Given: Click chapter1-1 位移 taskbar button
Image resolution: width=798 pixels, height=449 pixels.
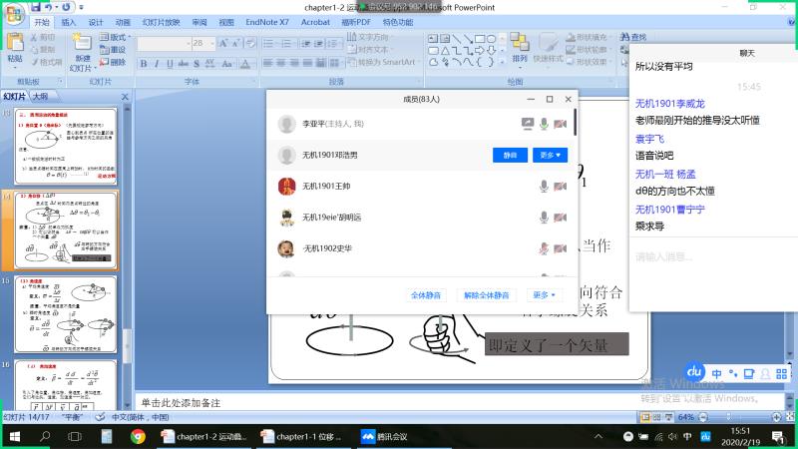Looking at the screenshot, I should click(x=303, y=437).
